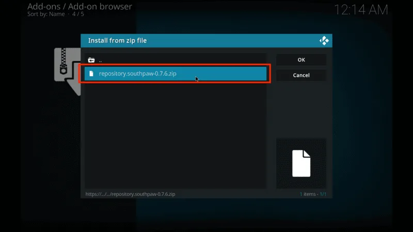Click the zip file document icon
Viewport: 413px width, 232px height.
coord(91,74)
